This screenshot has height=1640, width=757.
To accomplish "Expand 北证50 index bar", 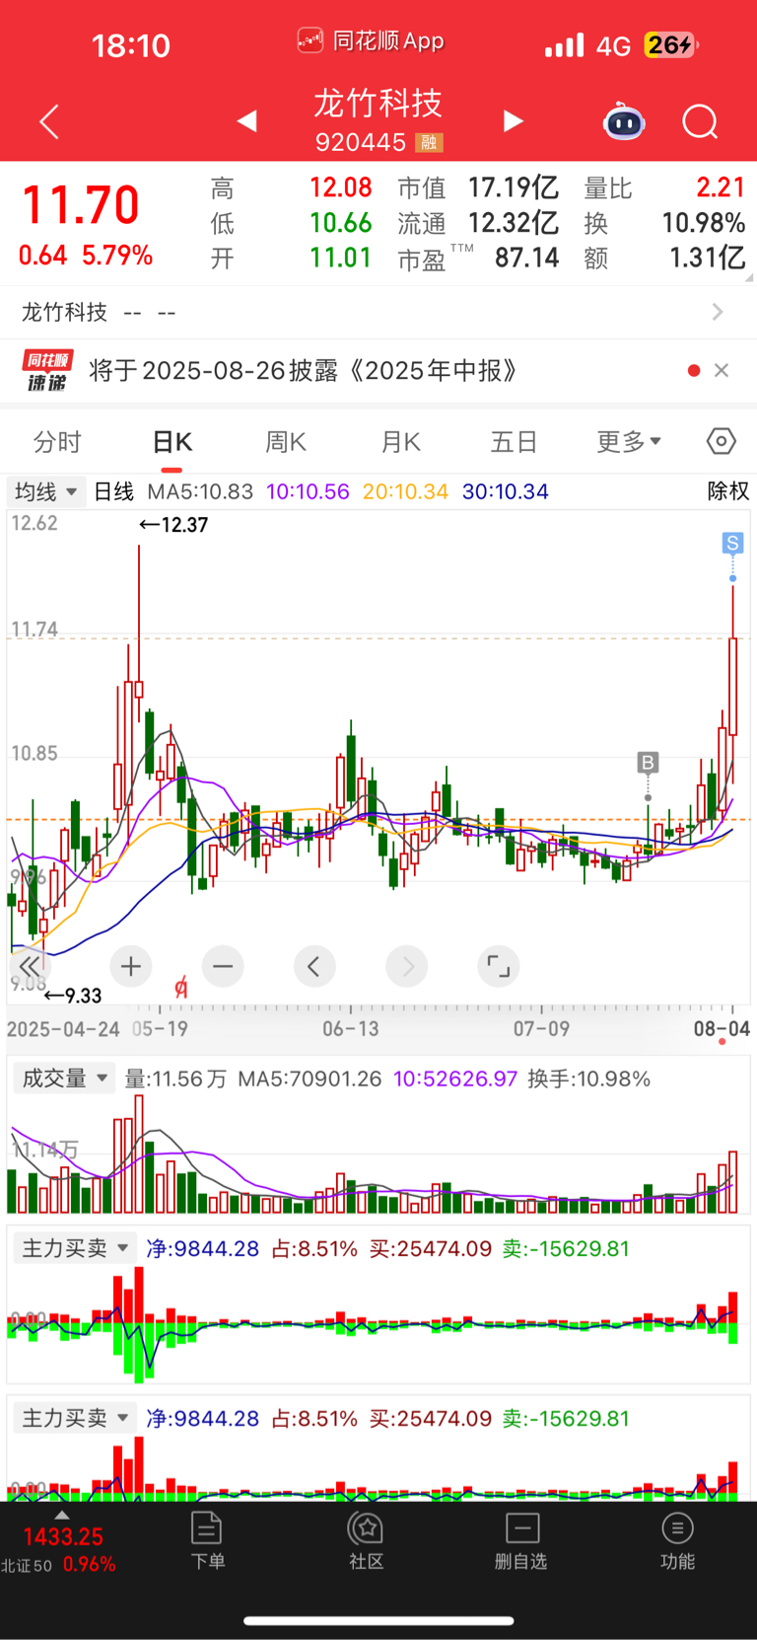I will pos(61,1517).
